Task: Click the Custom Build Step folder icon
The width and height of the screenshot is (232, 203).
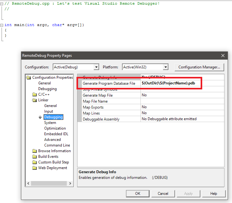Action: [34, 162]
